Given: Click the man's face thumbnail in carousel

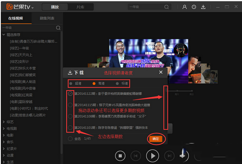Looking at the screenshot, I should tap(194, 70).
